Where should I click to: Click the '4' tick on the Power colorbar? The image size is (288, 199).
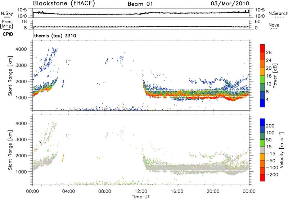click(x=267, y=99)
